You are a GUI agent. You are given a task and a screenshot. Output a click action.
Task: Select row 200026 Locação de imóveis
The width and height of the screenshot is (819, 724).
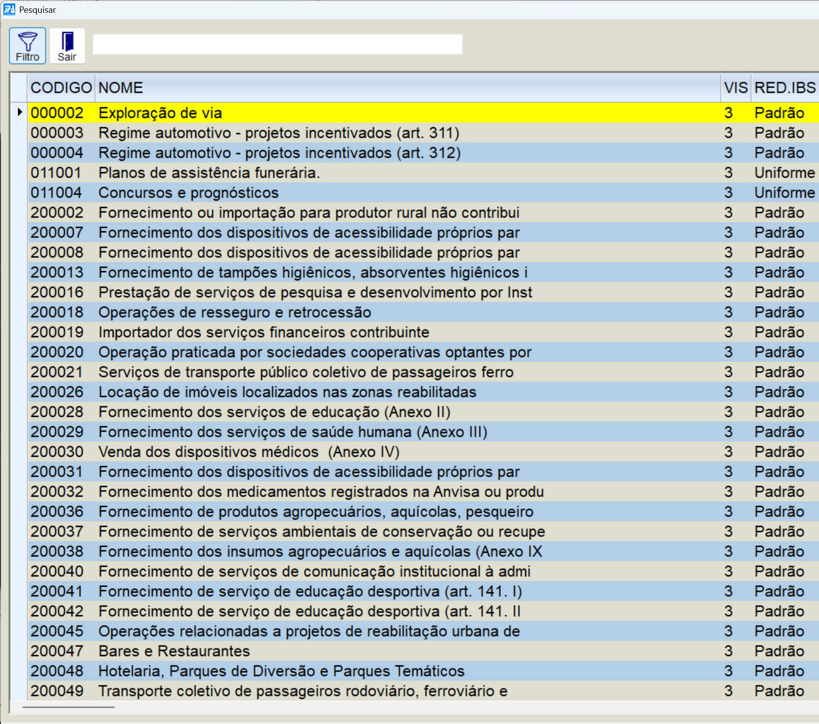click(x=287, y=392)
